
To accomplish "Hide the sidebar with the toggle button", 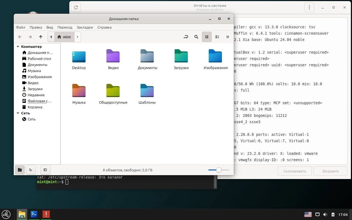I will pyautogui.click(x=45, y=170).
